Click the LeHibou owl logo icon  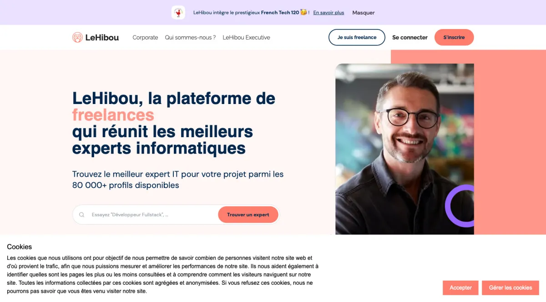(x=77, y=37)
